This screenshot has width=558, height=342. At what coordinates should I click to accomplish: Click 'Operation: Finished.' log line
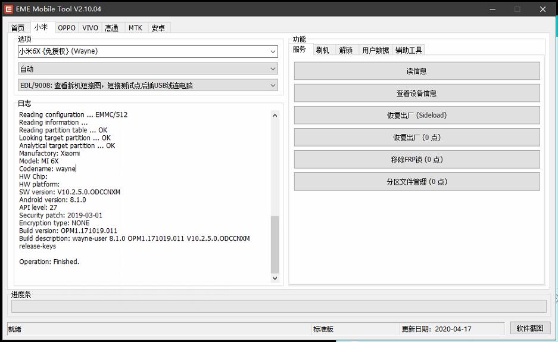[x=49, y=262]
